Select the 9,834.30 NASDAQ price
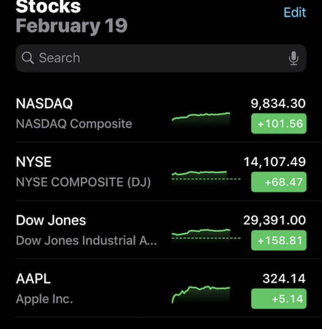322x329 pixels. tap(278, 104)
